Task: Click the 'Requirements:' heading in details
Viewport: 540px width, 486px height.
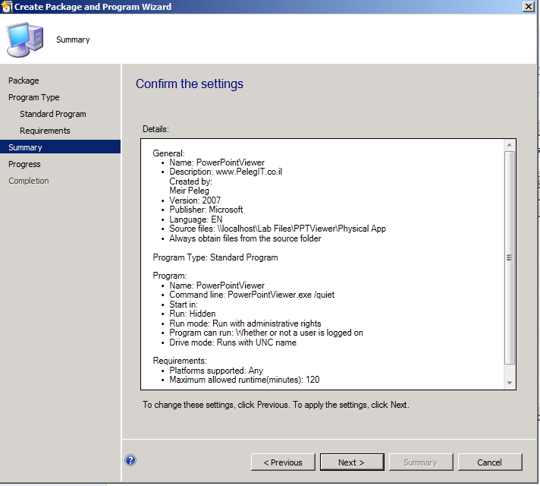Action: point(180,361)
